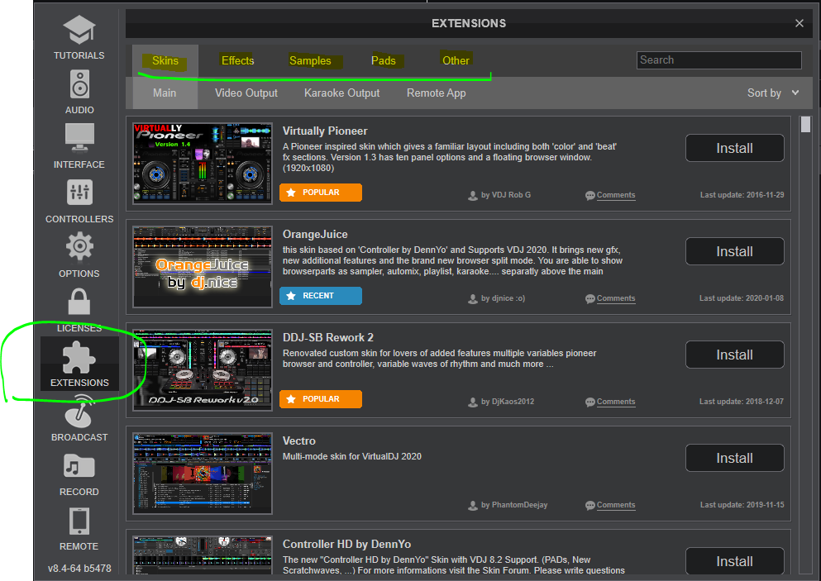Image resolution: width=821 pixels, height=581 pixels.
Task: Click author icon beside DjKaos2012
Action: [x=473, y=402]
